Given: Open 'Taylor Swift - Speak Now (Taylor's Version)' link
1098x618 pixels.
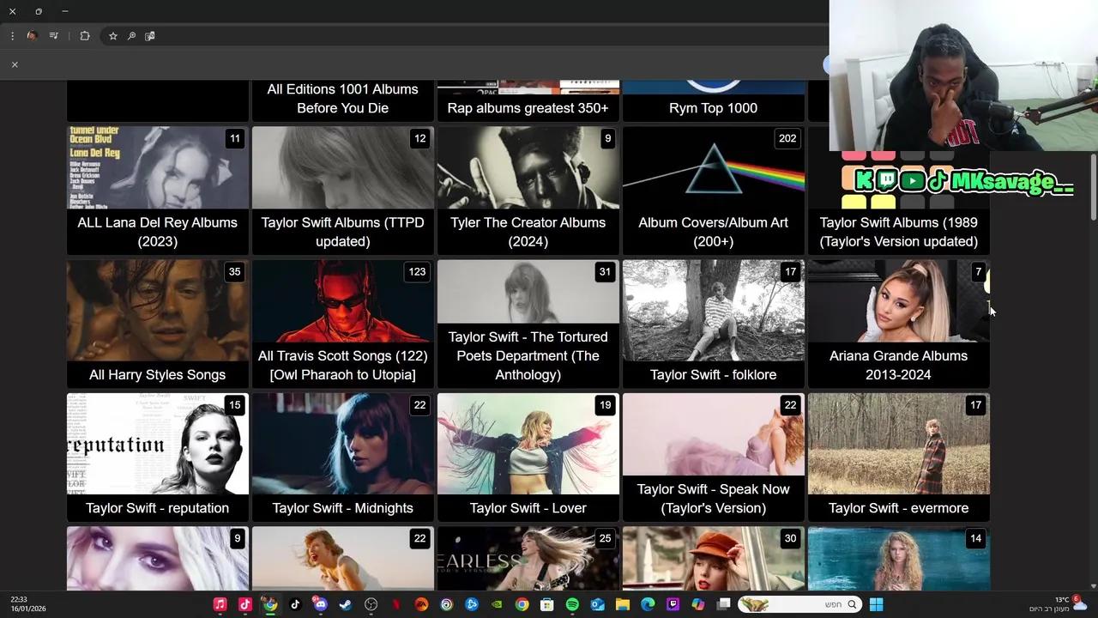Looking at the screenshot, I should tap(713, 499).
